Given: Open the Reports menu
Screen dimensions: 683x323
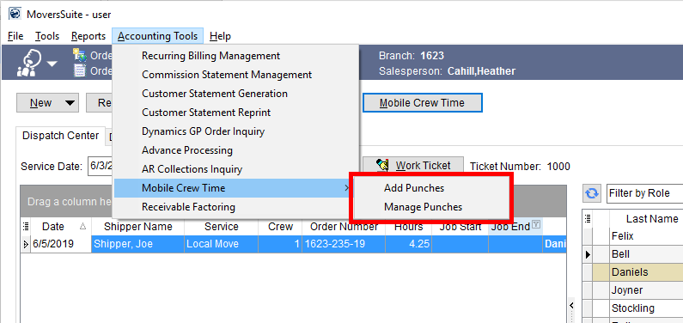Looking at the screenshot, I should point(88,36).
